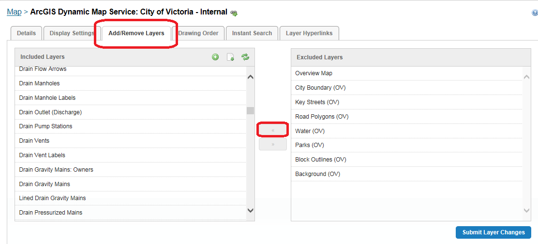This screenshot has height=244, width=538.
Task: Select Block Outlines (OV) layer
Action: pyautogui.click(x=406, y=160)
